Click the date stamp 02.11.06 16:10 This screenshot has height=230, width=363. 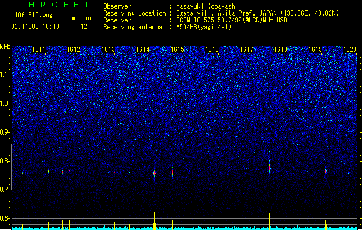click(35, 26)
